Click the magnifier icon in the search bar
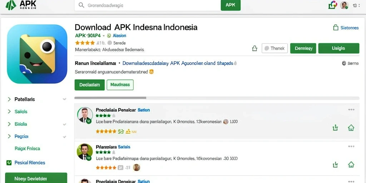Viewport: 366px width, 183px height. [81, 5]
